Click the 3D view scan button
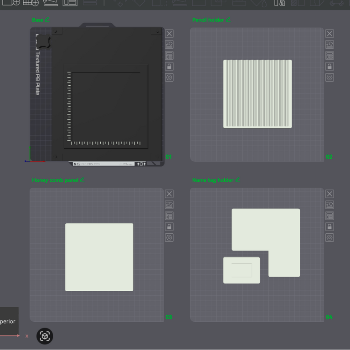Image resolution: width=350 pixels, height=350 pixels. [x=45, y=336]
